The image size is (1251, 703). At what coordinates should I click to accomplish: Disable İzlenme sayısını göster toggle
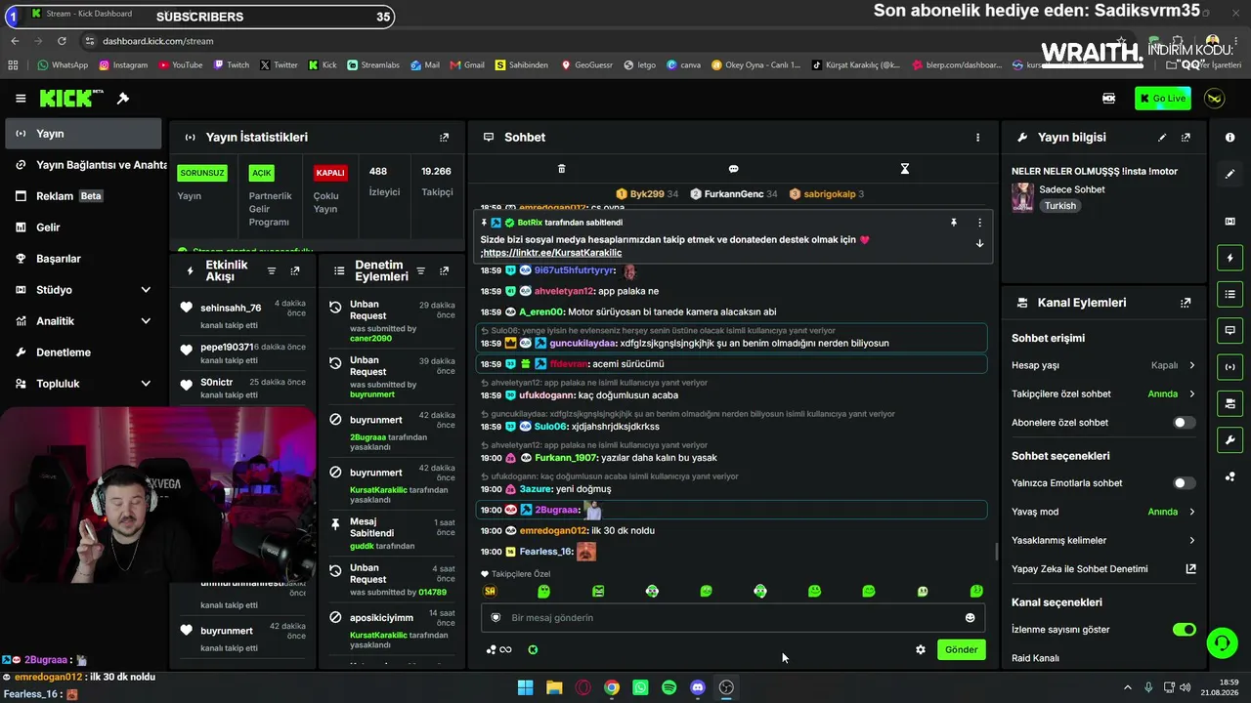point(1184,630)
